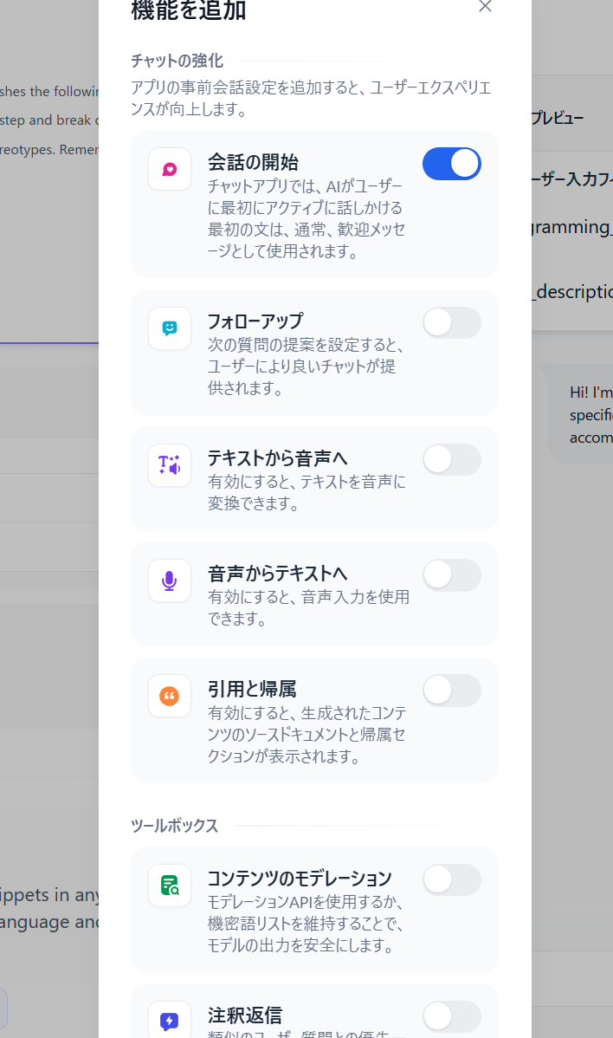Screen dimensions: 613x1038
Task: Enable 引用と帰属 feature
Action: point(451,691)
